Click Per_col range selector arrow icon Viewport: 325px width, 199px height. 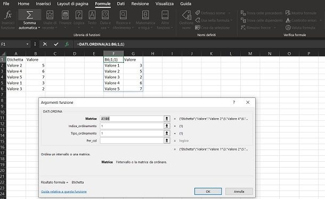pos(167,140)
